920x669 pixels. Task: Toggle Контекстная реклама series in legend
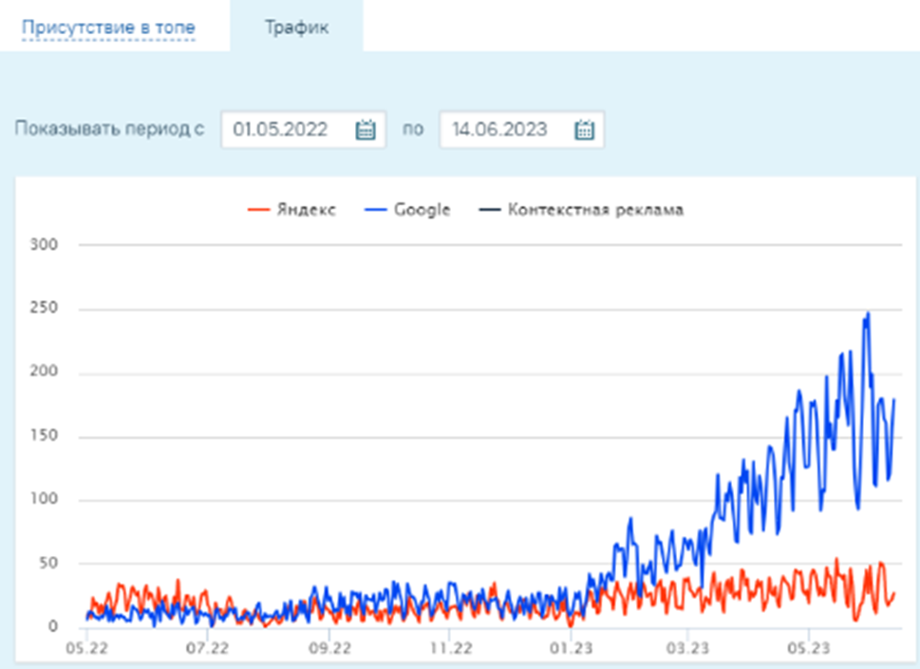[581, 210]
